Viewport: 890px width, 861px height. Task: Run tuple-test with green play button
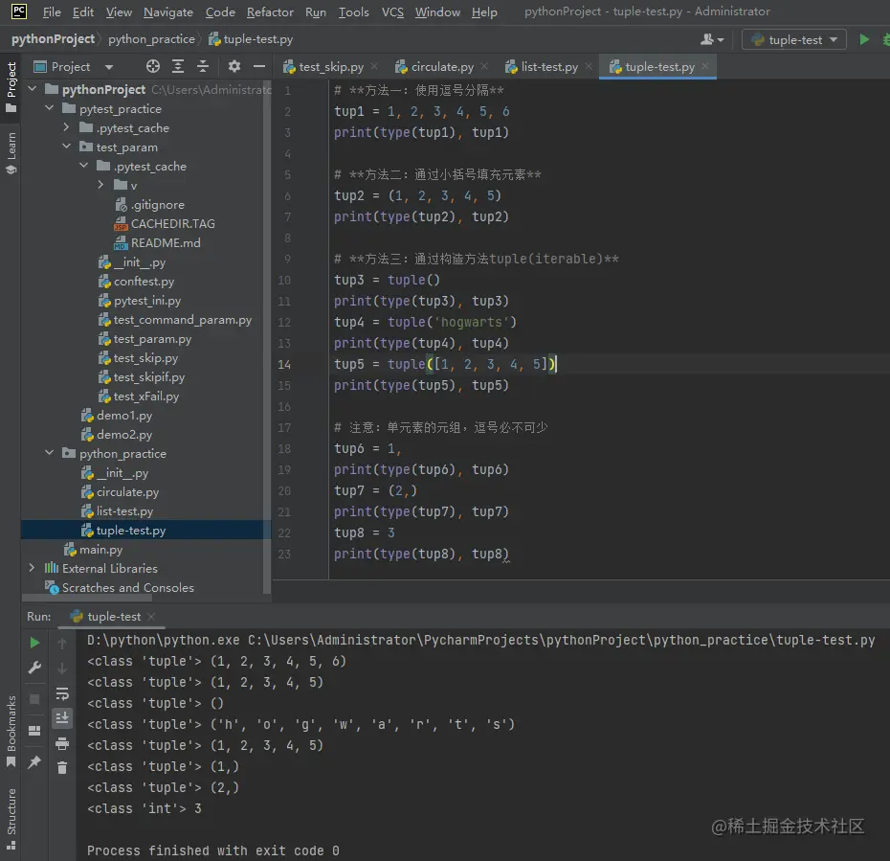(x=864, y=39)
